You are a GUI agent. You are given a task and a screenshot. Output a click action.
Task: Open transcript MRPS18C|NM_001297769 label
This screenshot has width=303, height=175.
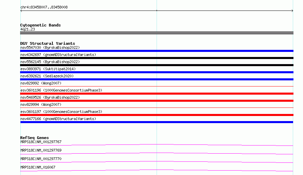pos(41,150)
